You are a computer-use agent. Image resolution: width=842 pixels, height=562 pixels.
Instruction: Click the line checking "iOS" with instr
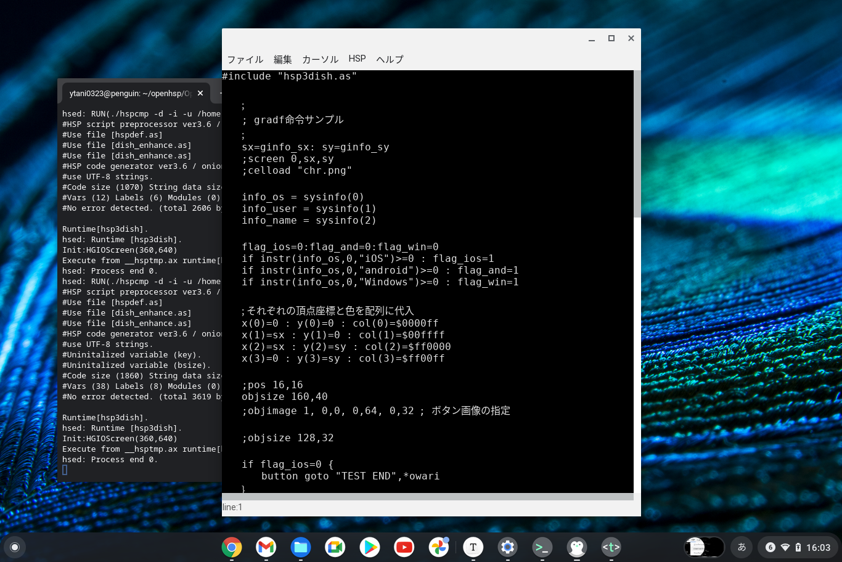[368, 259]
